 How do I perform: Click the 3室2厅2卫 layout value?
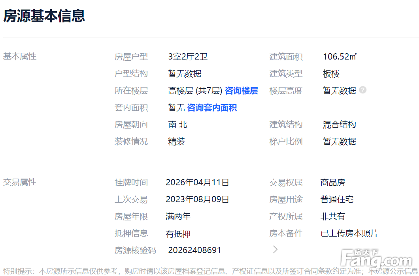[188, 57]
